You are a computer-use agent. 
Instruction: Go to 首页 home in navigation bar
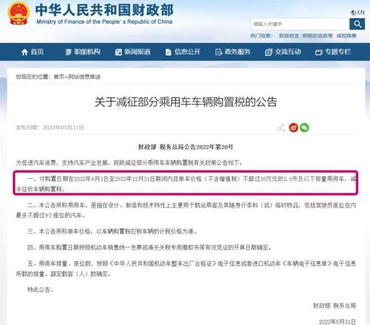32,52
